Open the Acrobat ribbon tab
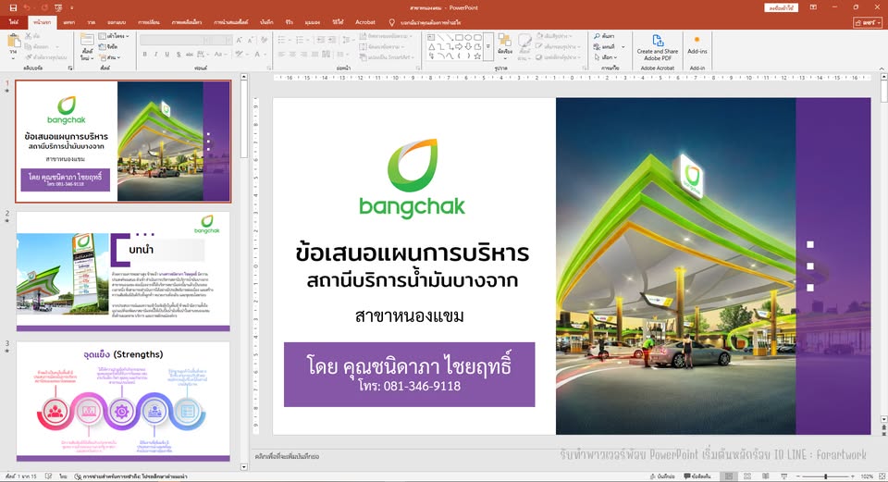 365,22
